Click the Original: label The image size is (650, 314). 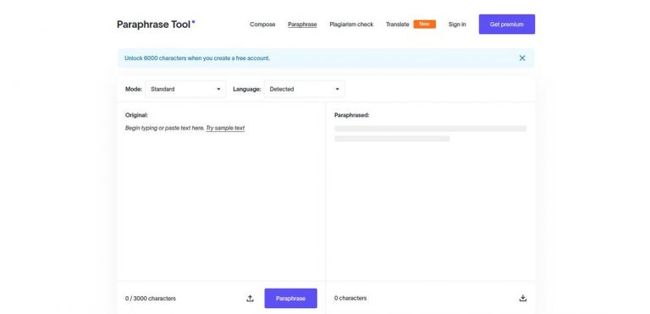pos(136,115)
